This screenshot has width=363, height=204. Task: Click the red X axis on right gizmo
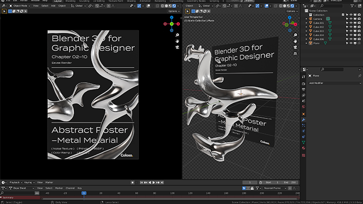point(295,24)
